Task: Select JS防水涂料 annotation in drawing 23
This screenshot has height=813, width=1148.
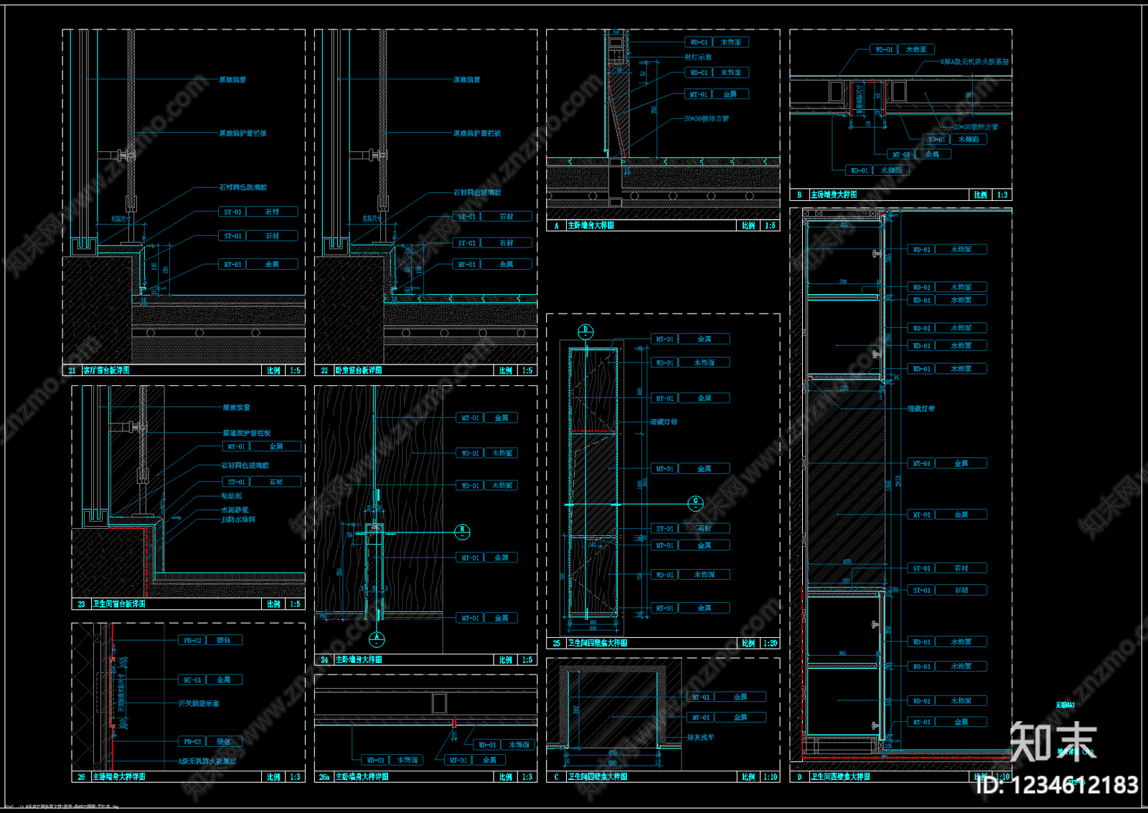Action: 238,520
